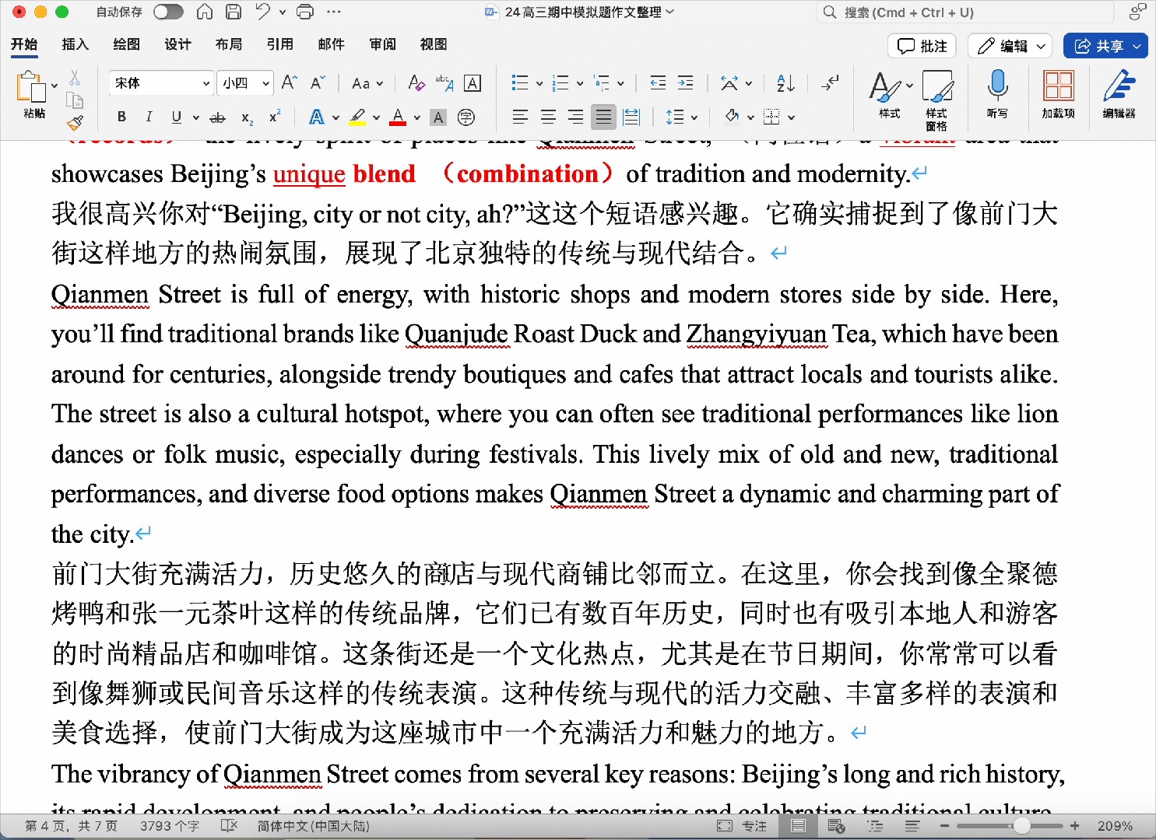Click the Cut scissors icon
Viewport: 1156px width, 840px height.
[x=75, y=78]
